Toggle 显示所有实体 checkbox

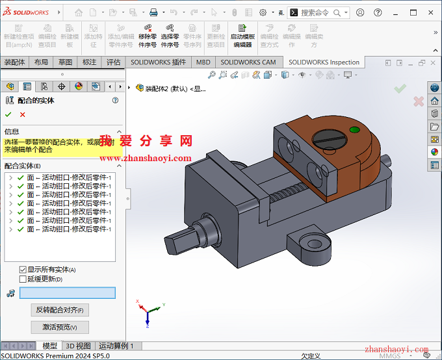click(x=23, y=270)
